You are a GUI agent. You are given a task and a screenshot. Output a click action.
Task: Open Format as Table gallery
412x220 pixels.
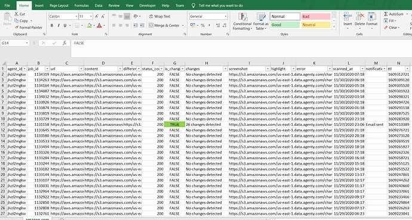pyautogui.click(x=261, y=21)
